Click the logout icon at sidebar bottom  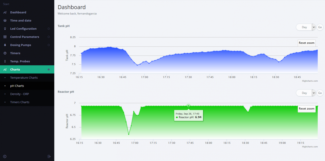[x=49, y=156]
